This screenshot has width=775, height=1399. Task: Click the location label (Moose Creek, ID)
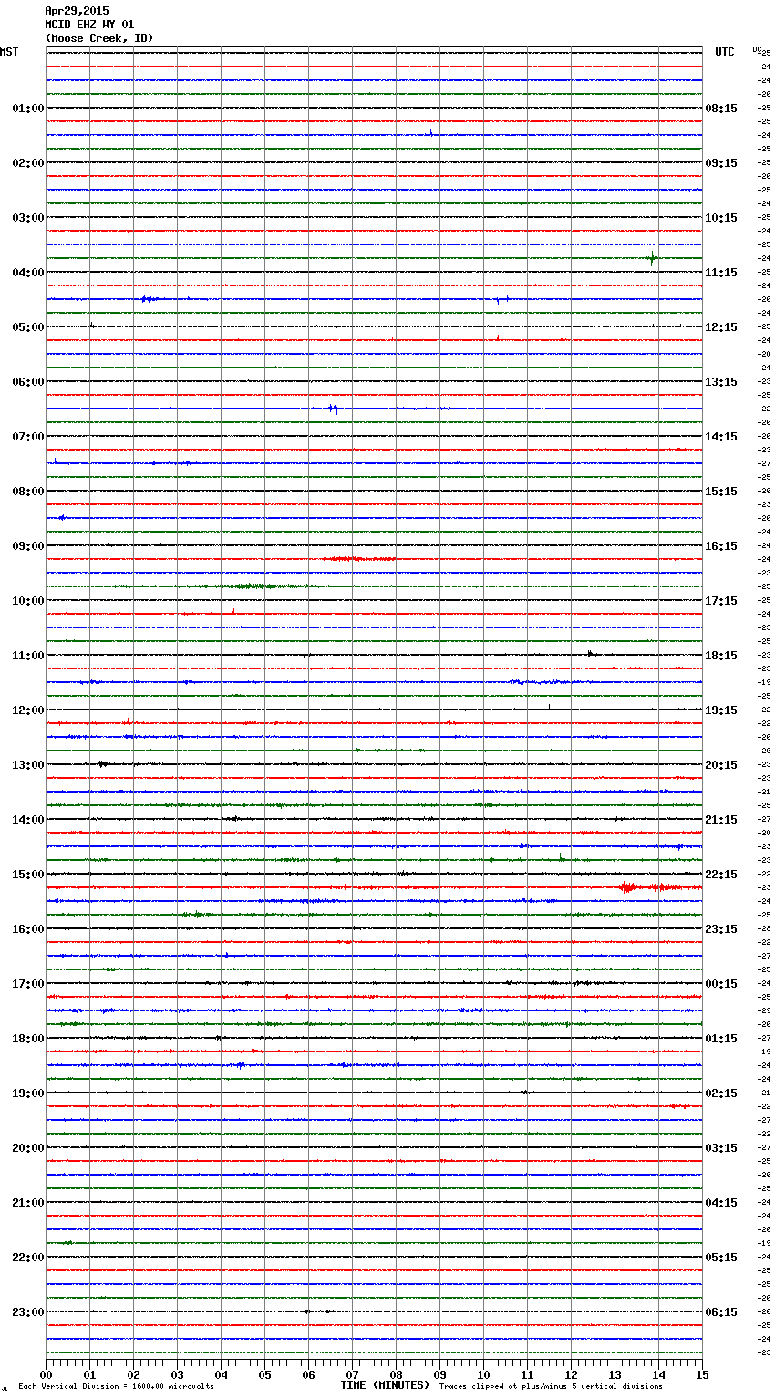point(99,38)
